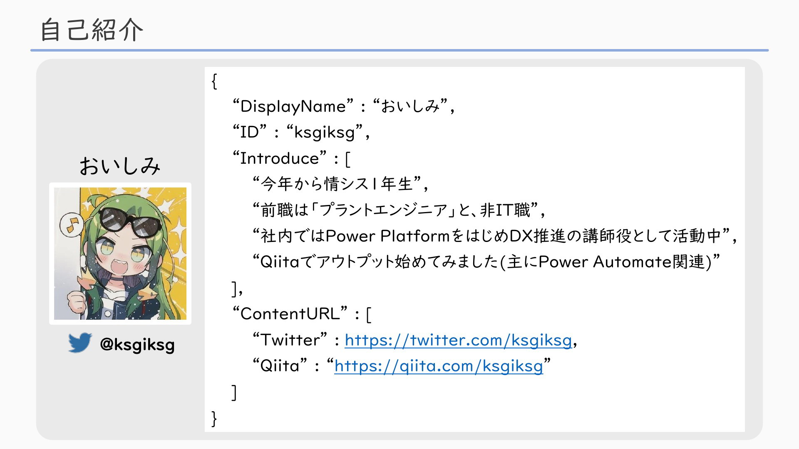Click the "Introduce" : [ key line
Image resolution: width=799 pixels, height=449 pixels.
tap(292, 158)
